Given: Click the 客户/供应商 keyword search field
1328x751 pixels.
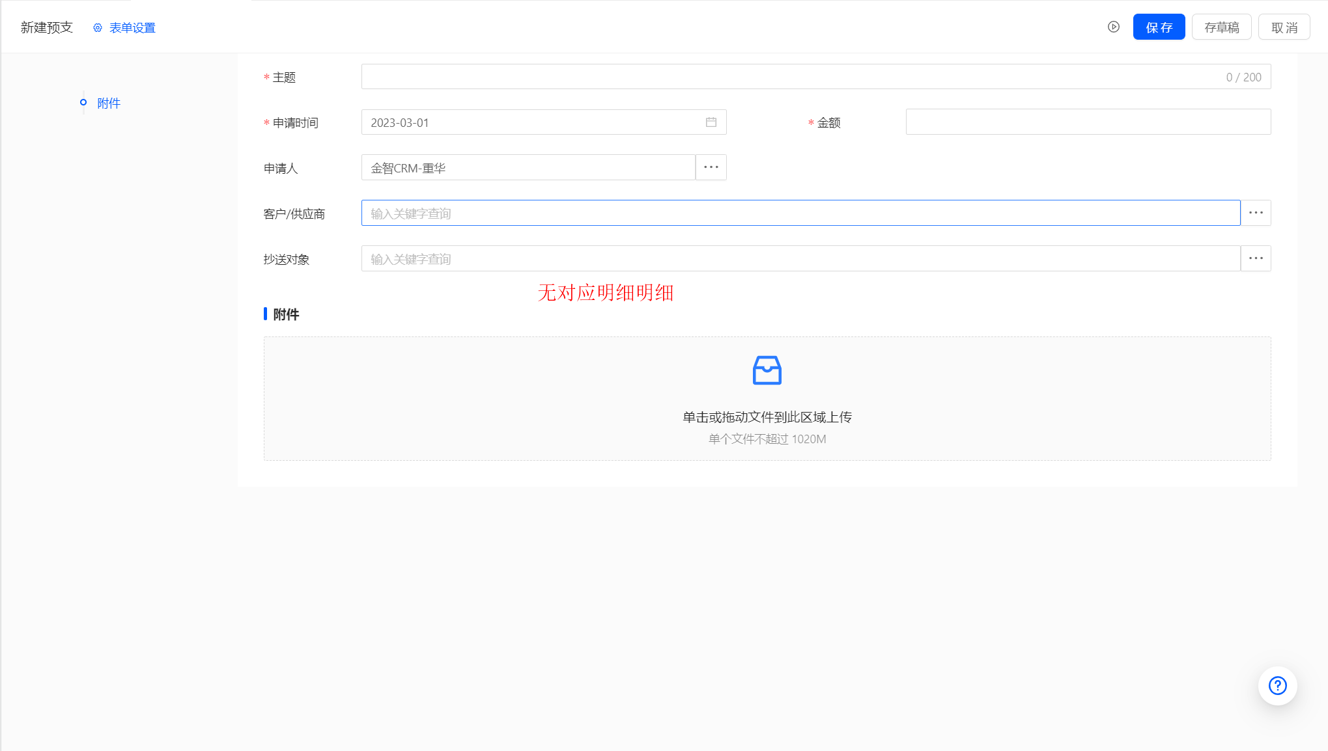Looking at the screenshot, I should coord(800,213).
